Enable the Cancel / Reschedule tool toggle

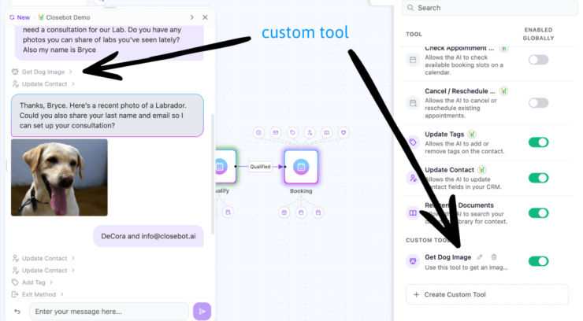pyautogui.click(x=538, y=103)
